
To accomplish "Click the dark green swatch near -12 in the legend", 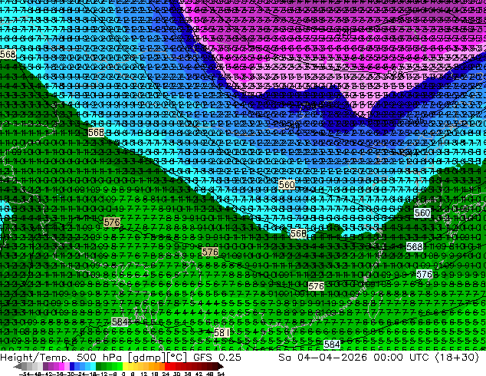I will 98,366.
